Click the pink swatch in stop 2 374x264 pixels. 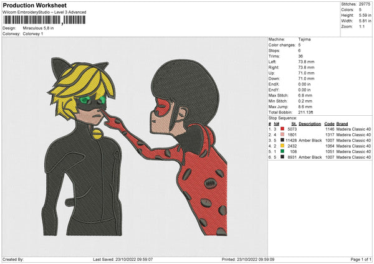(x=282, y=134)
